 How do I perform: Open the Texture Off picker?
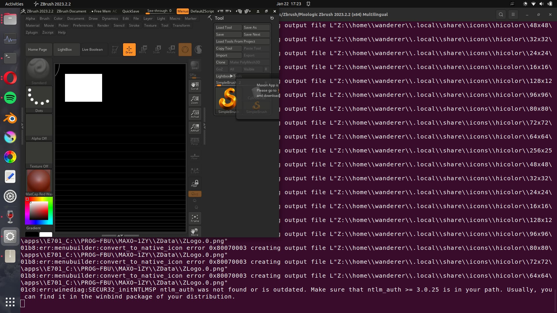39,155
